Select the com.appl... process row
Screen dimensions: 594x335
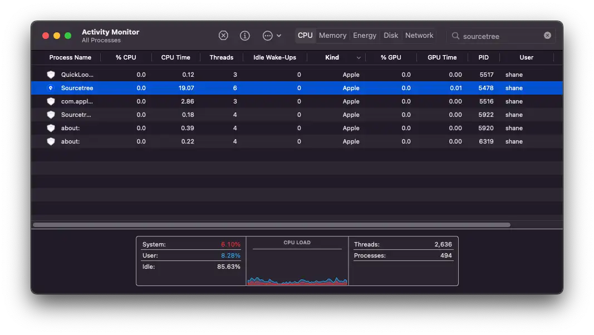(297, 101)
